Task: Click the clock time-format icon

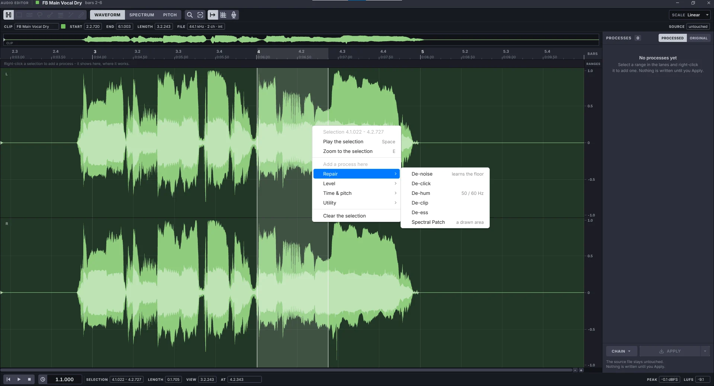Action: coord(43,379)
